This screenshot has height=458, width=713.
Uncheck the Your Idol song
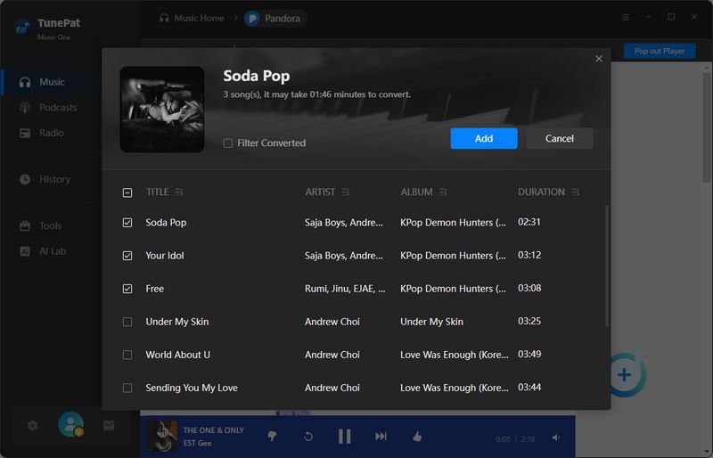[x=127, y=256]
